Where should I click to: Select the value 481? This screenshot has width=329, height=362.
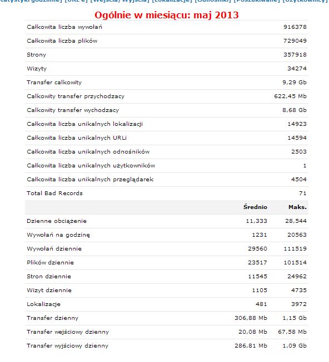pyautogui.click(x=261, y=304)
